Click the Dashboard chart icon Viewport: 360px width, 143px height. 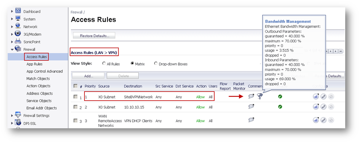coord(18,11)
